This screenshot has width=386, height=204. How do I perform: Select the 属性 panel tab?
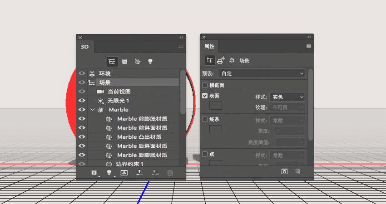pyautogui.click(x=209, y=46)
